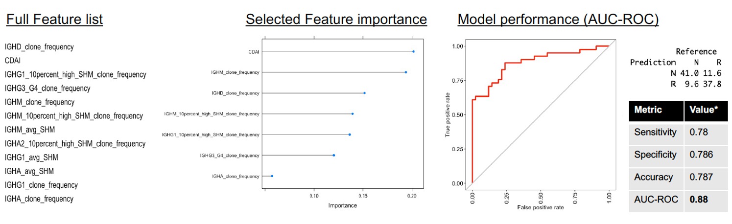This screenshot has width=732, height=224.
Task: Click CDAI in the full feature list
Action: pyautogui.click(x=14, y=61)
